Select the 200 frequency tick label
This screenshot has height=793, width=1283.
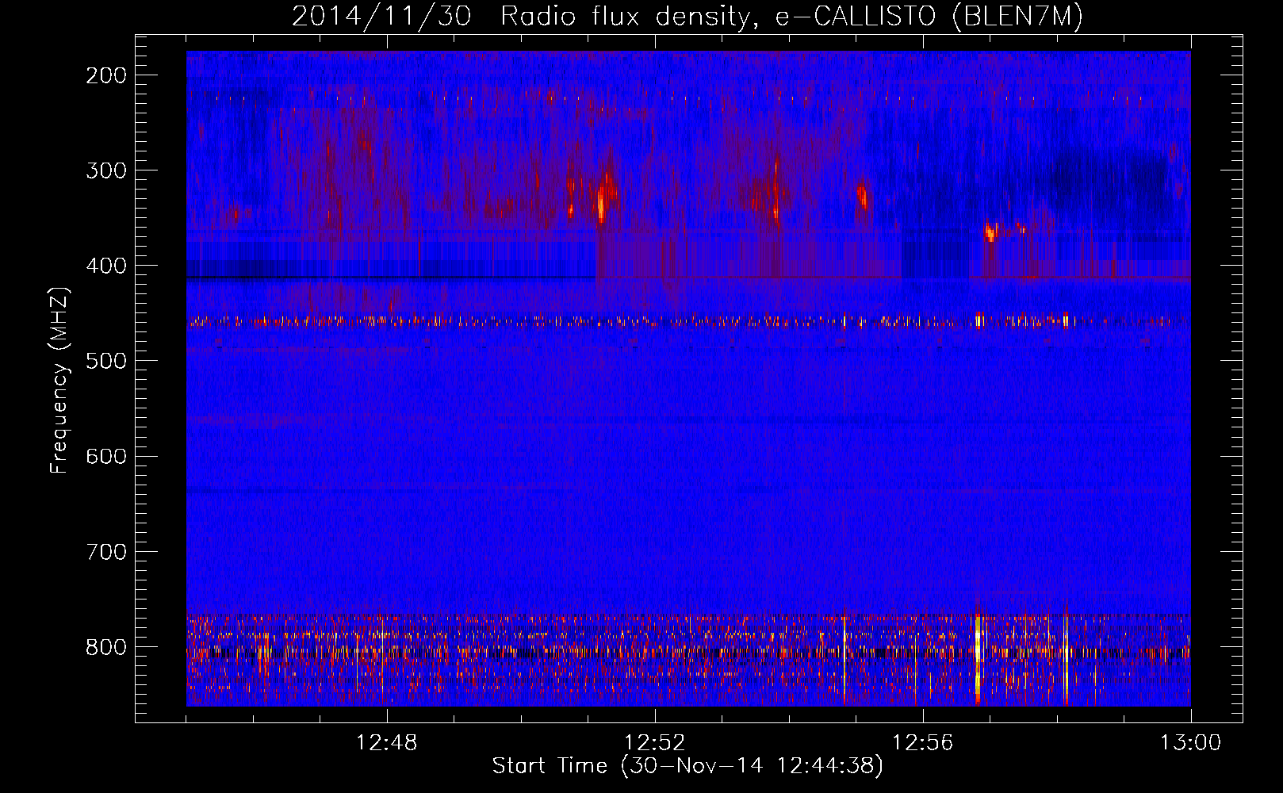coord(106,75)
